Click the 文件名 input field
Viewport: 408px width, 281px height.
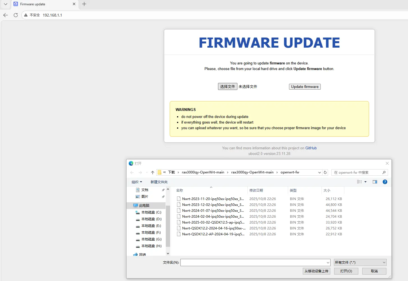coord(255,263)
